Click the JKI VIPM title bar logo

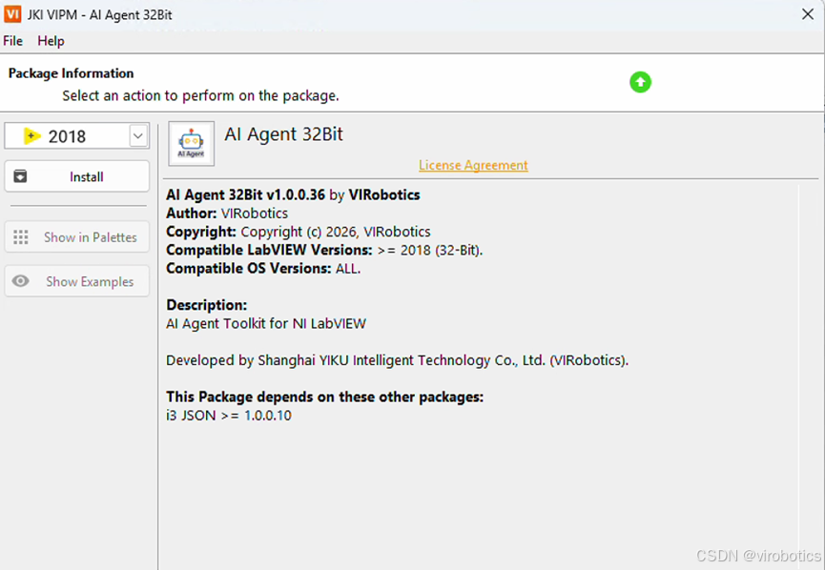coord(12,14)
